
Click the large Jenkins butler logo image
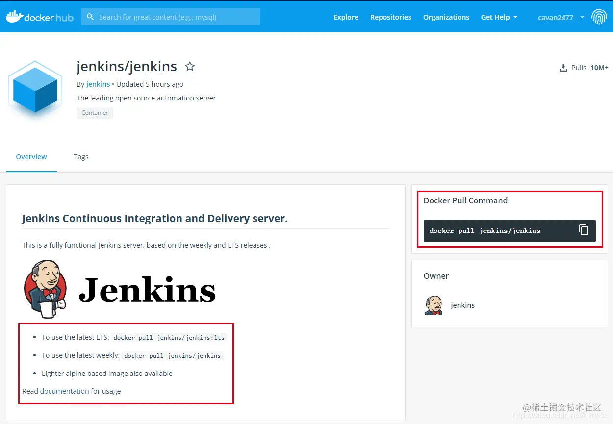120,289
